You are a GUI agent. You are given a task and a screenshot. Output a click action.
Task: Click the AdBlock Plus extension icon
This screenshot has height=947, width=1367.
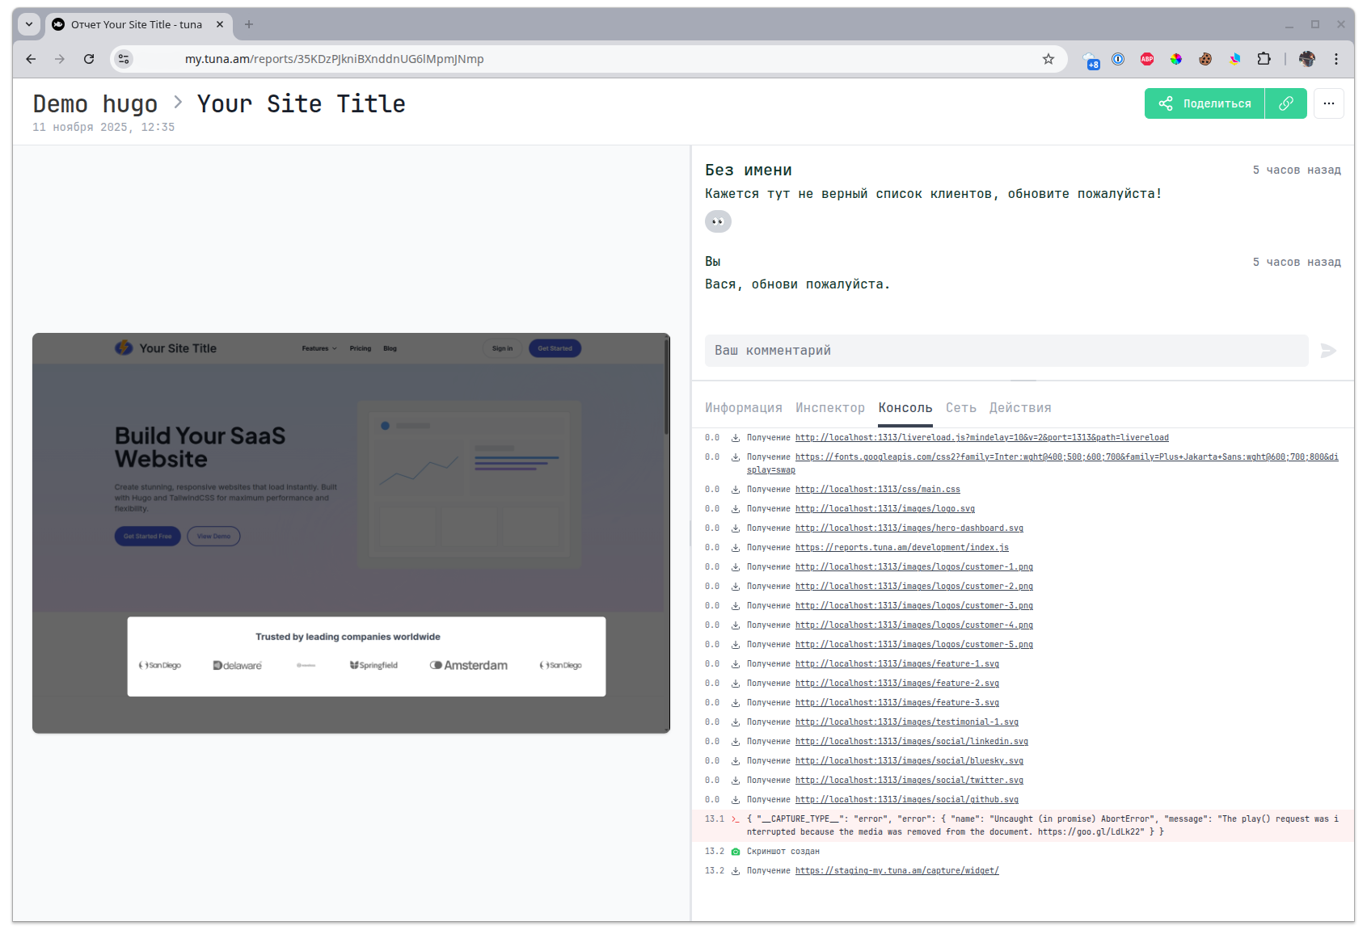pos(1146,59)
